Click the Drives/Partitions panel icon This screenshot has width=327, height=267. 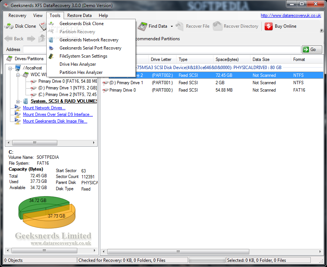(x=9, y=58)
